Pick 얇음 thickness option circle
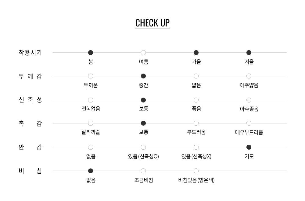This screenshot has width=305, height=201. click(196, 76)
